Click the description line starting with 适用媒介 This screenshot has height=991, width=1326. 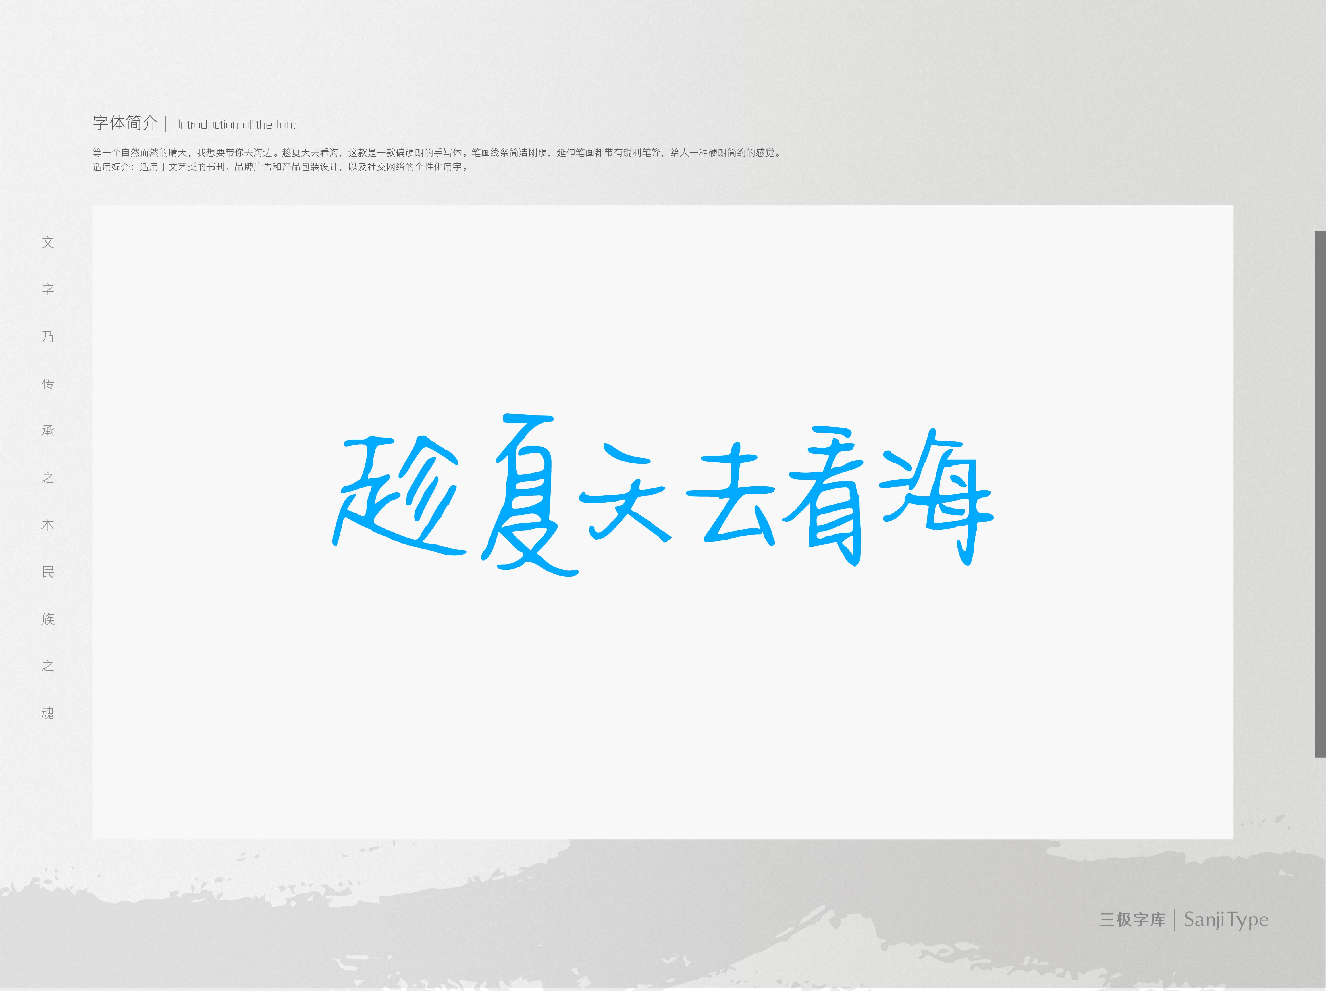(x=280, y=167)
